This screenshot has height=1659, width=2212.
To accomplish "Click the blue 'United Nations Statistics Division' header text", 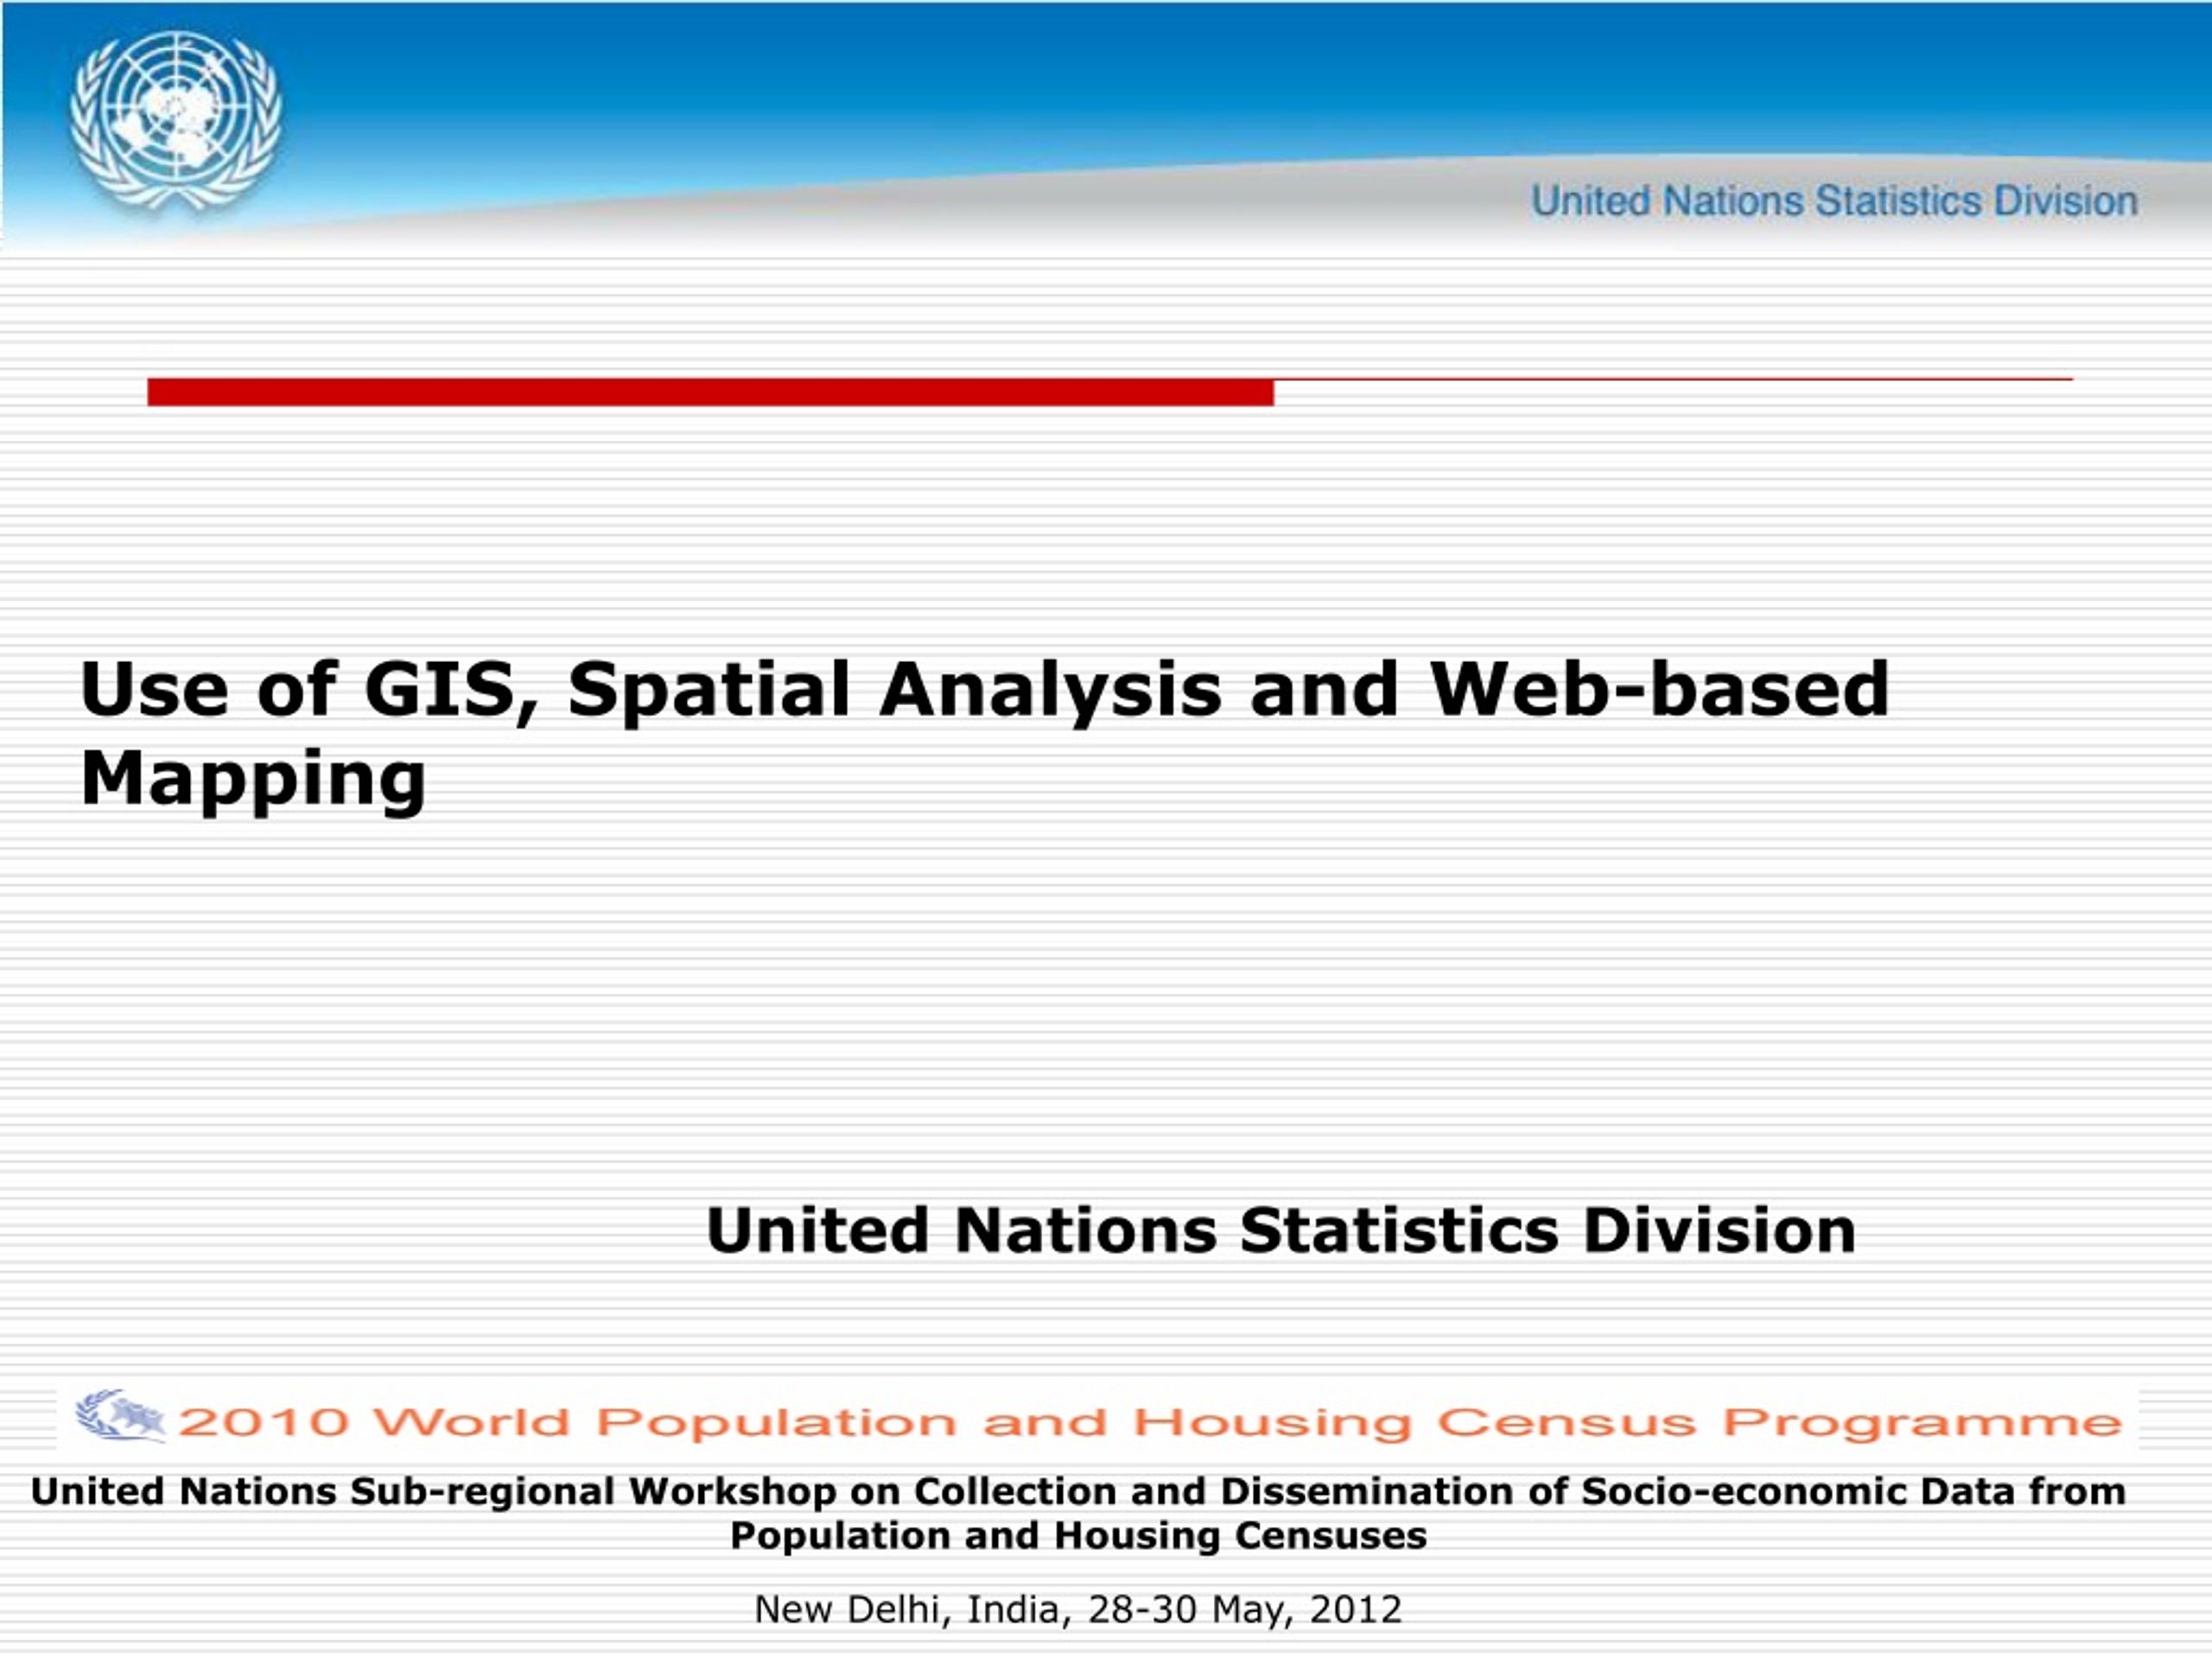I will click(1834, 201).
